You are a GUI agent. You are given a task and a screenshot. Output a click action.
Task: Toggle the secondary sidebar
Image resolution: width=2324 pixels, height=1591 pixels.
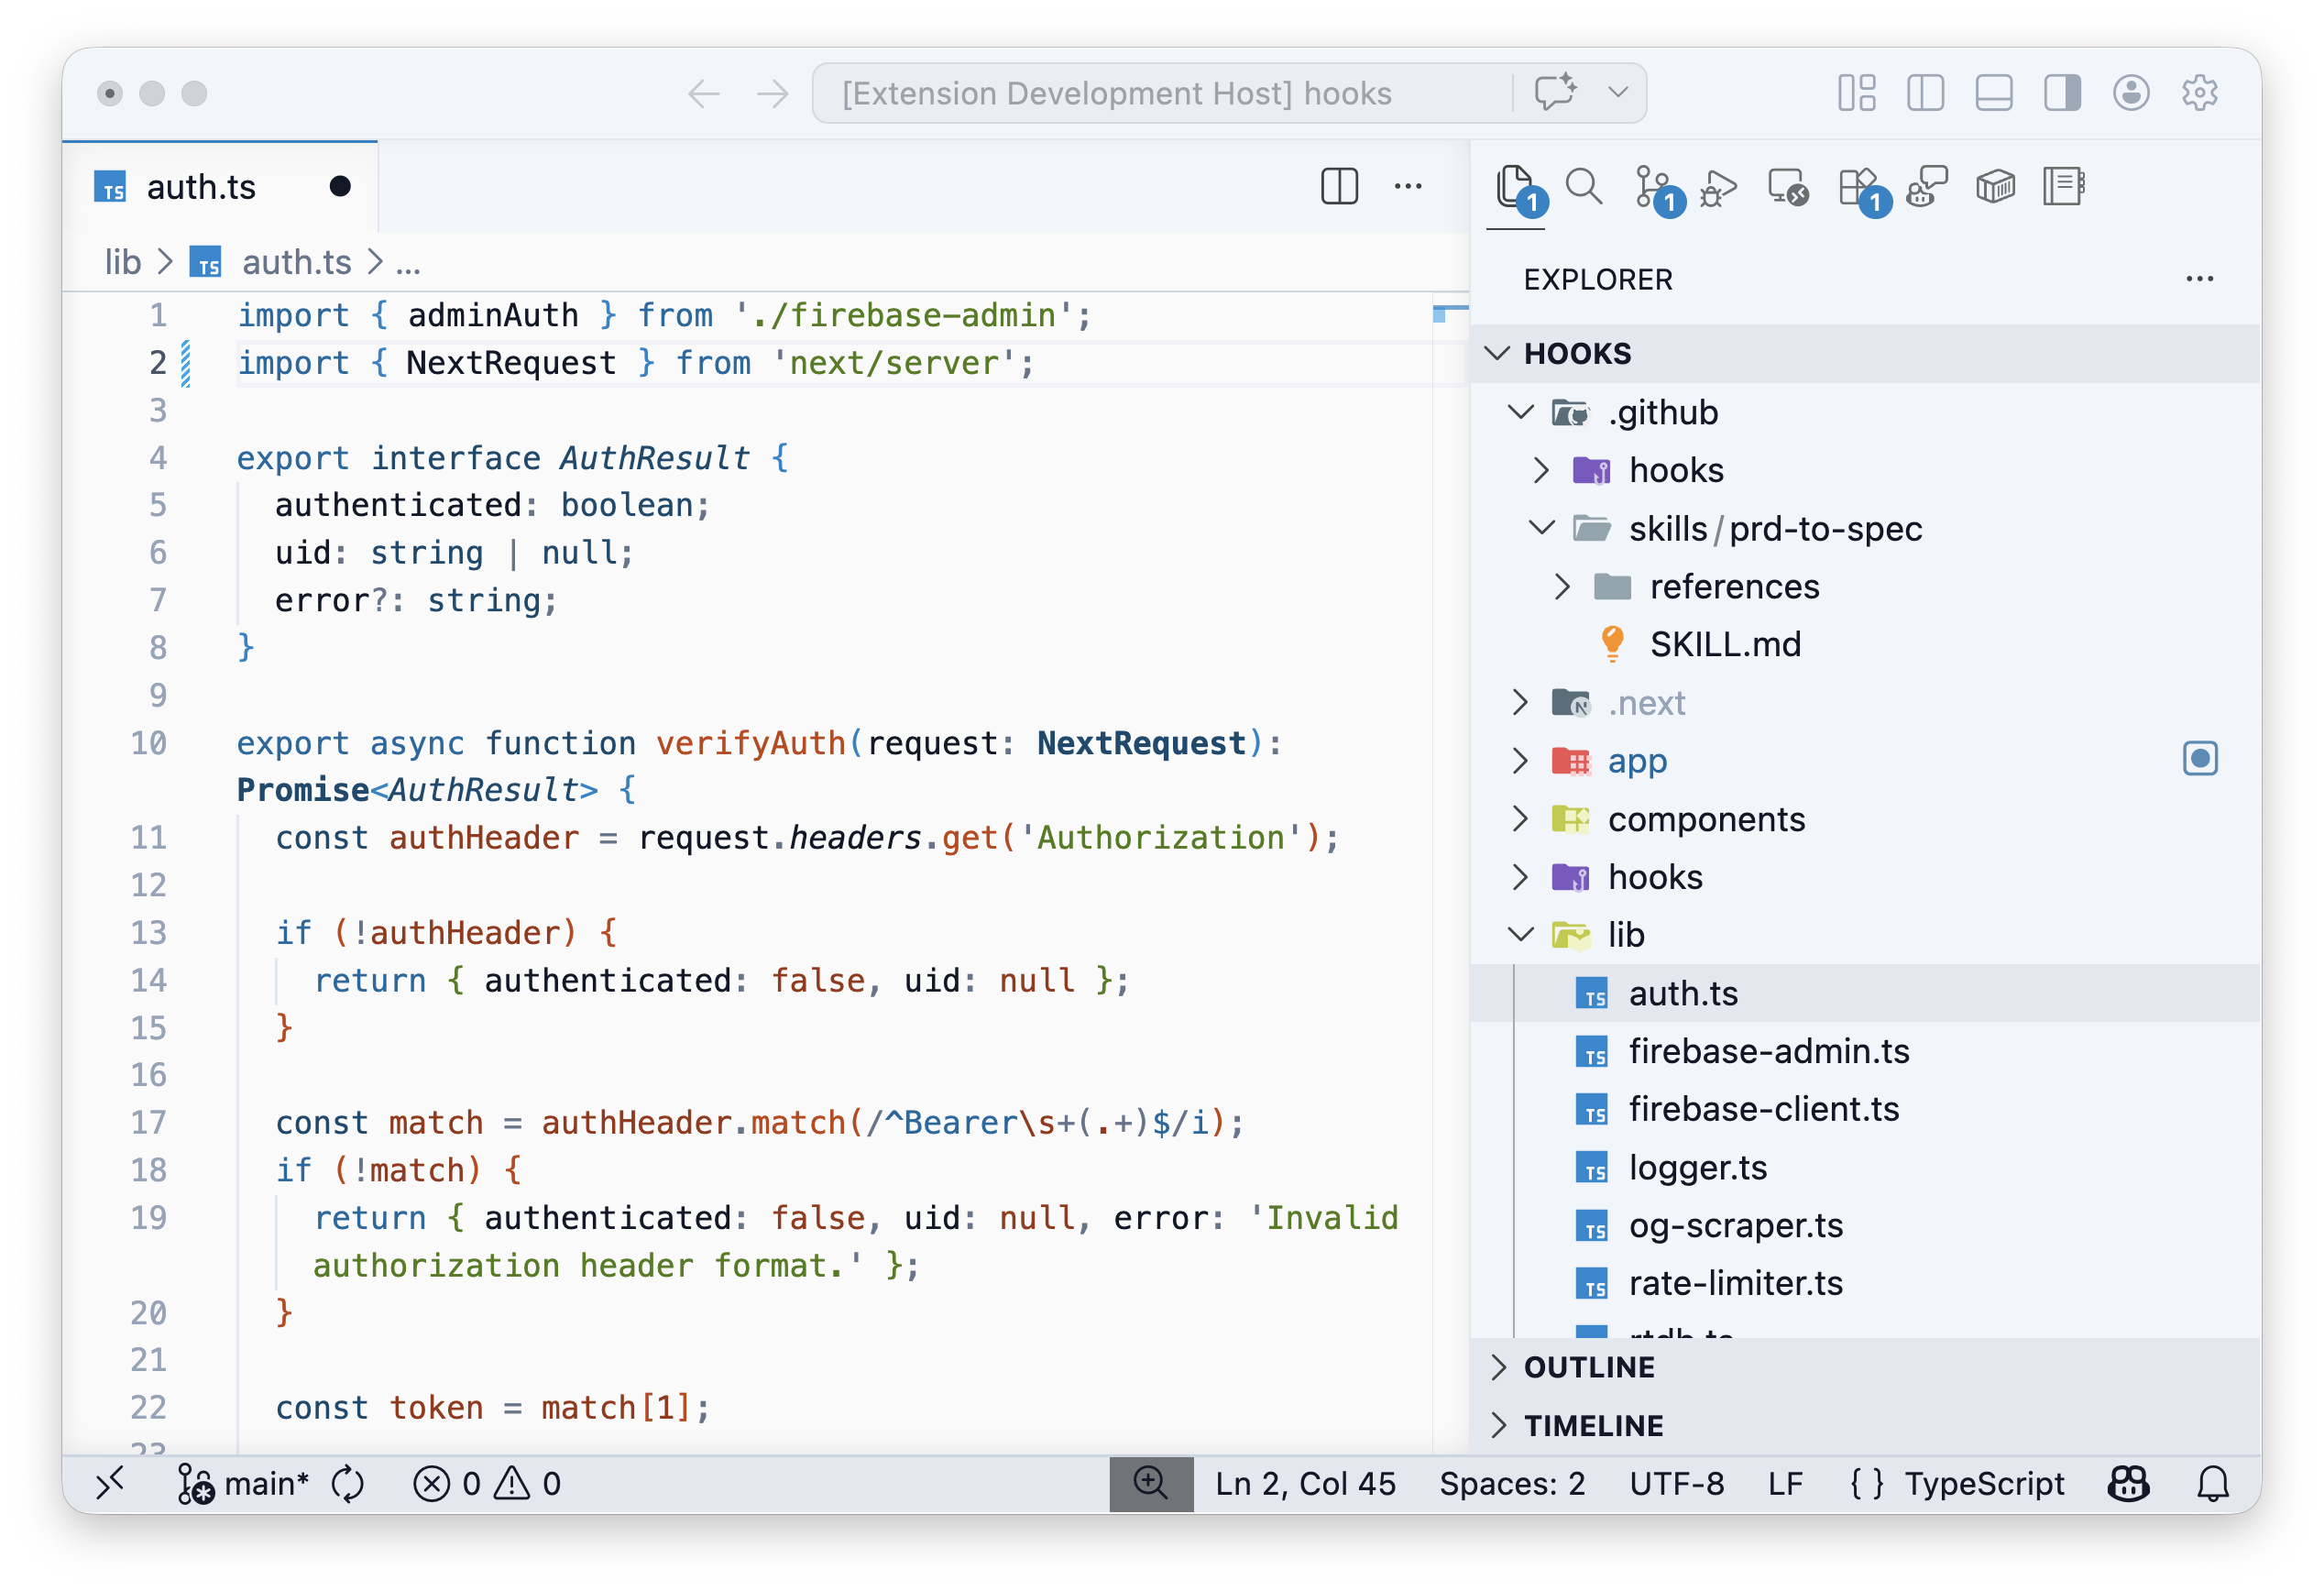2061,93
